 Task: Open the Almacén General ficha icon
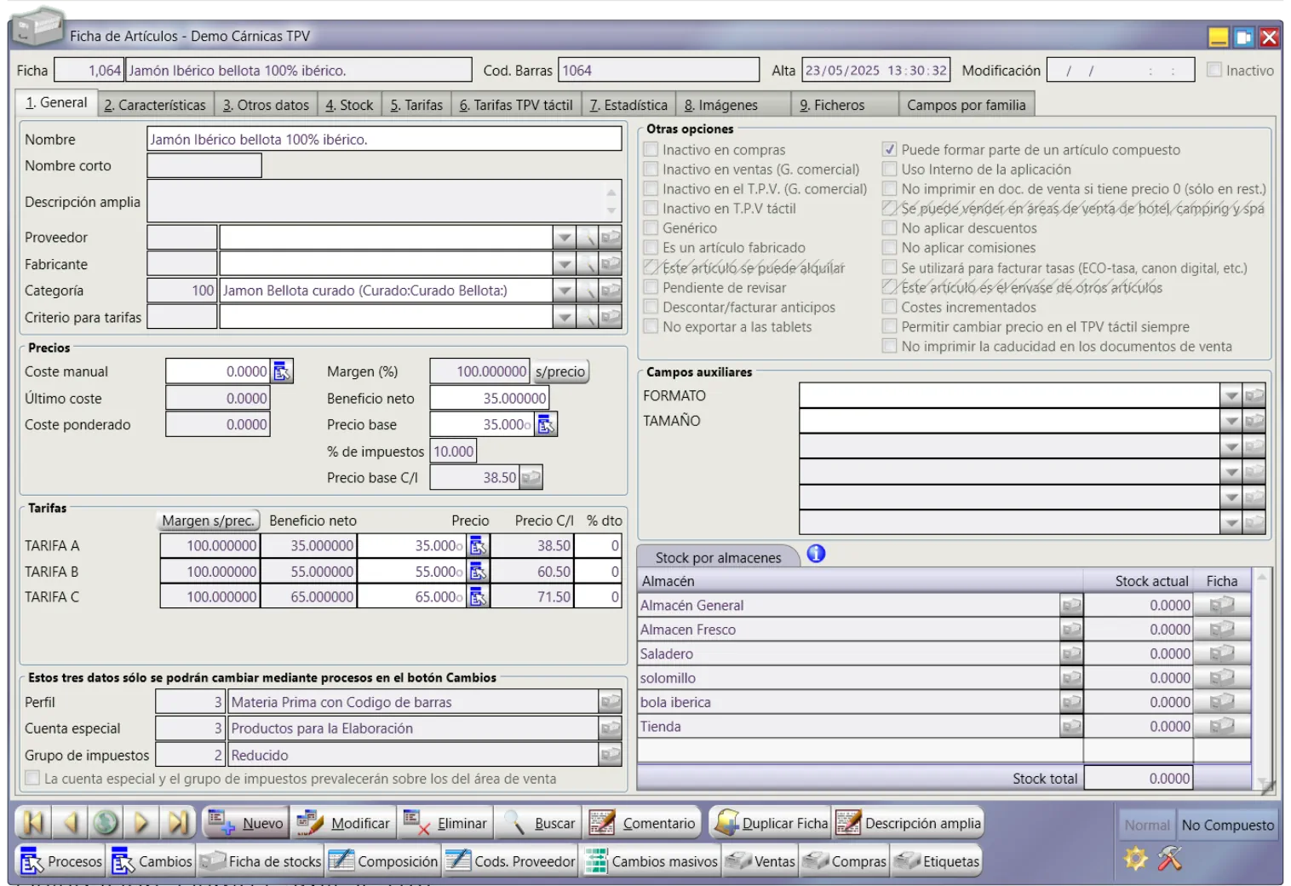1222,605
